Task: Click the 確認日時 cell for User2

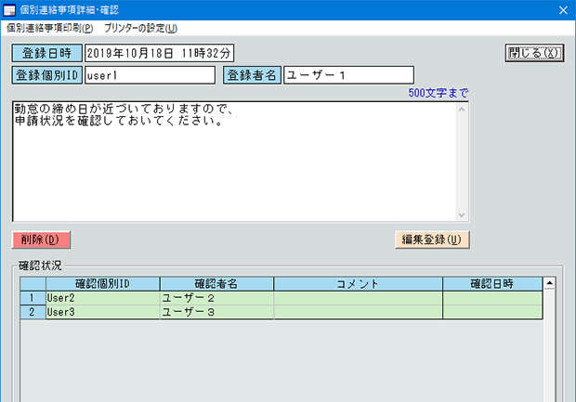Action: (x=492, y=298)
